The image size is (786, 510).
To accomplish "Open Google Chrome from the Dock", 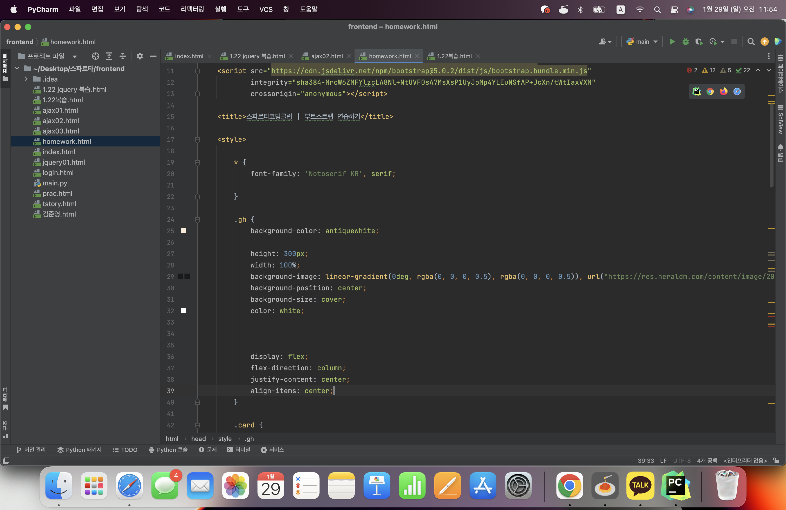I will (569, 486).
